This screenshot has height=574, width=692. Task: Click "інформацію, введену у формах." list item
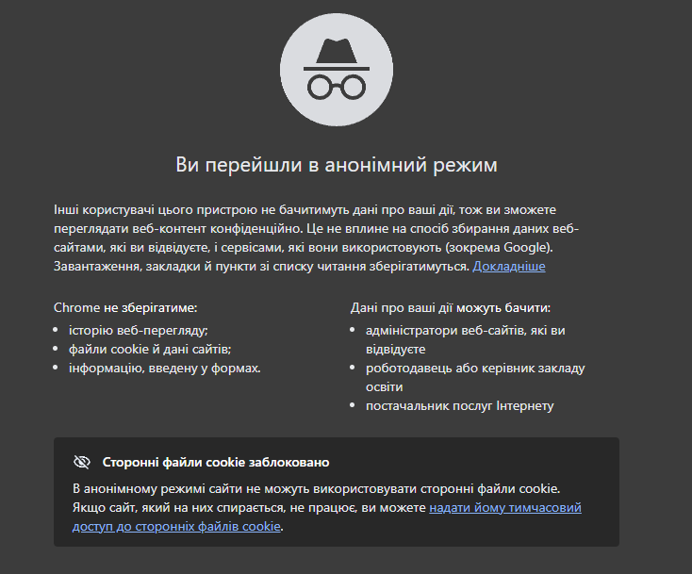coord(164,368)
